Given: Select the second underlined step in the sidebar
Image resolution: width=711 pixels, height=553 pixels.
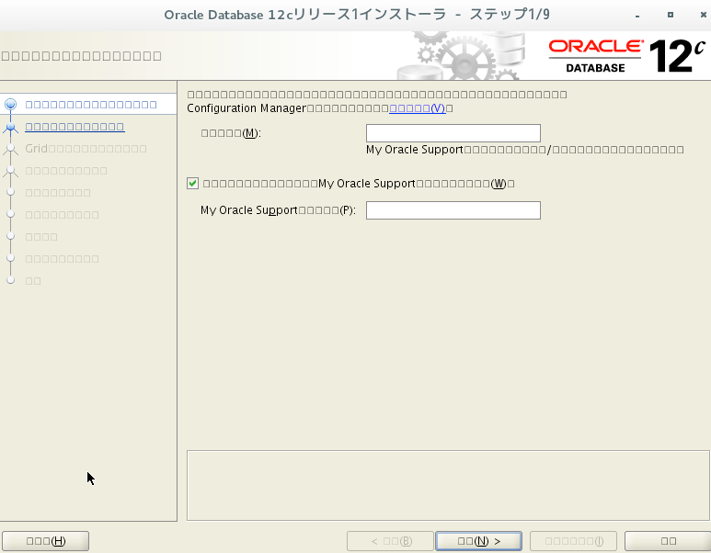Looking at the screenshot, I should pyautogui.click(x=75, y=127).
